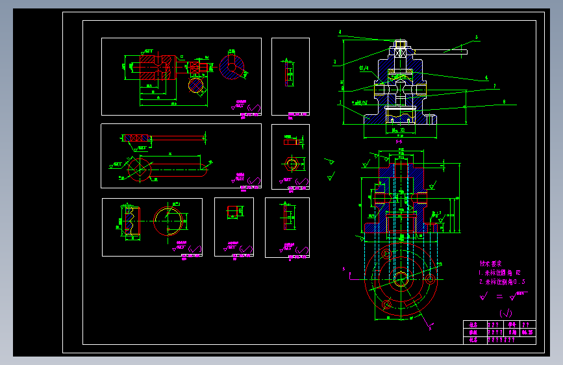Screen dimensions: 563x365
Task: Select the hex nut detail drawing frame
Action: [290, 157]
